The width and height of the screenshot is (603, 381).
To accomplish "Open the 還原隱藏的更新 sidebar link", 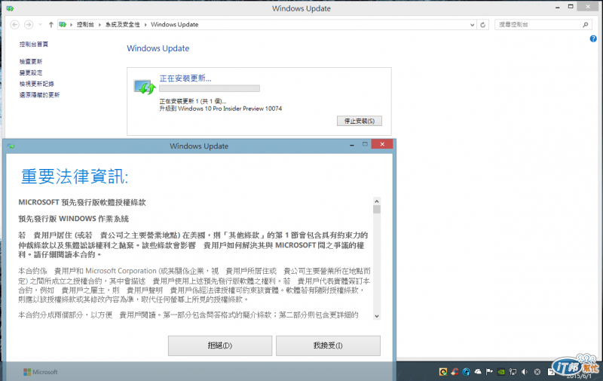I will pos(39,95).
